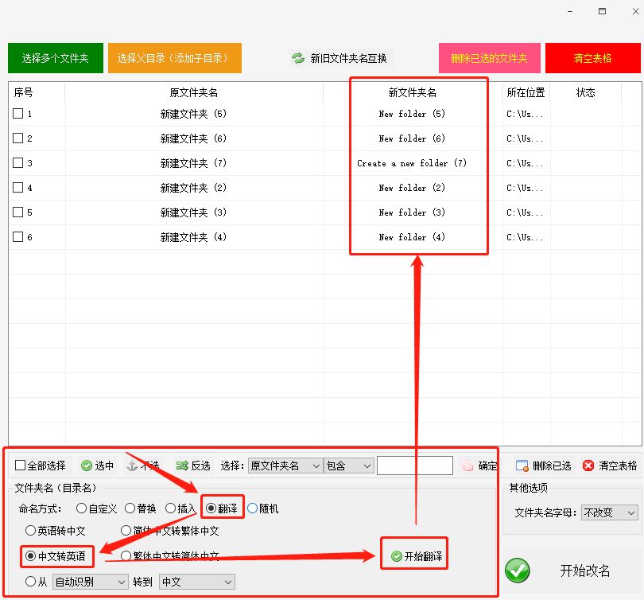This screenshot has height=600, width=644.
Task: Tick checkbox for row 2 新建文件夹 (6)
Action: 17,138
